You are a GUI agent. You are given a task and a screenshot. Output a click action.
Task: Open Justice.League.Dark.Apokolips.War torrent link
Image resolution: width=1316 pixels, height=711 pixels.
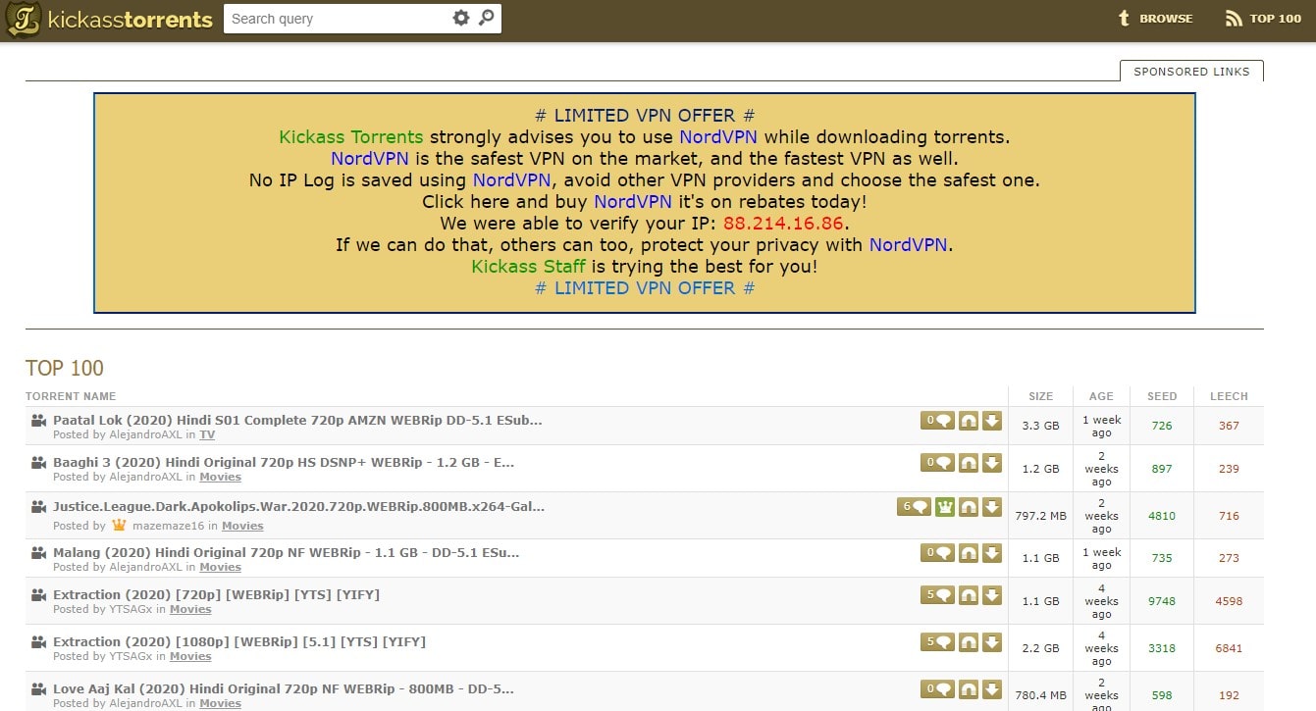(x=298, y=507)
